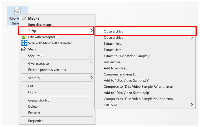
Task: Select the Disc Video Sample file icon
Action: click(17, 12)
